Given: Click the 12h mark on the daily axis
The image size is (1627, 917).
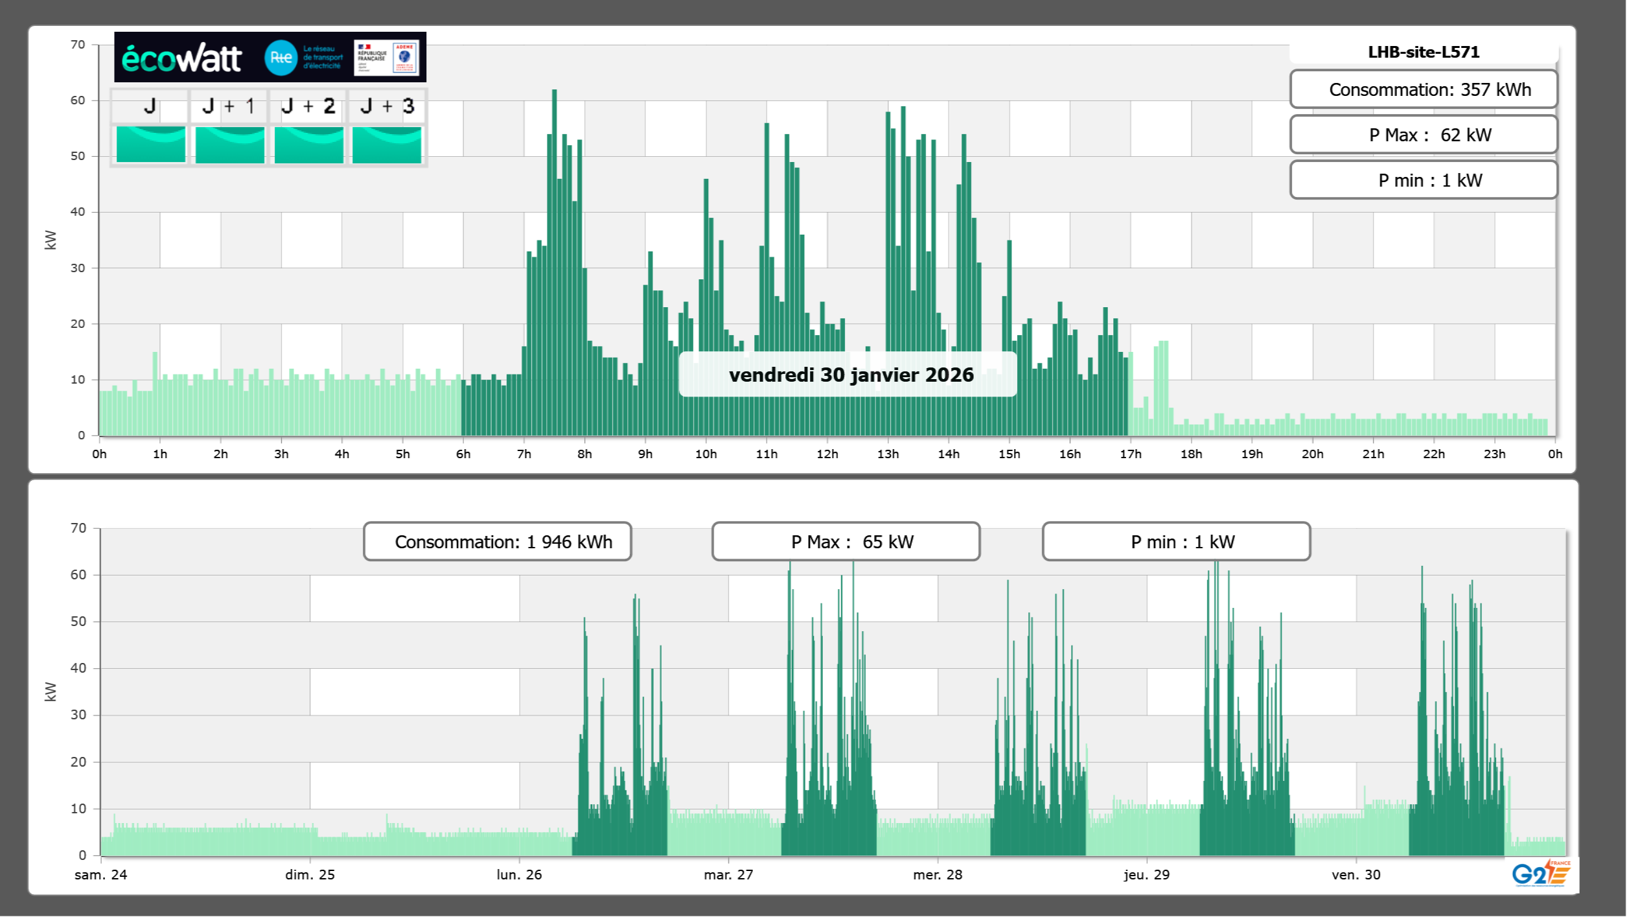Looking at the screenshot, I should tap(827, 454).
